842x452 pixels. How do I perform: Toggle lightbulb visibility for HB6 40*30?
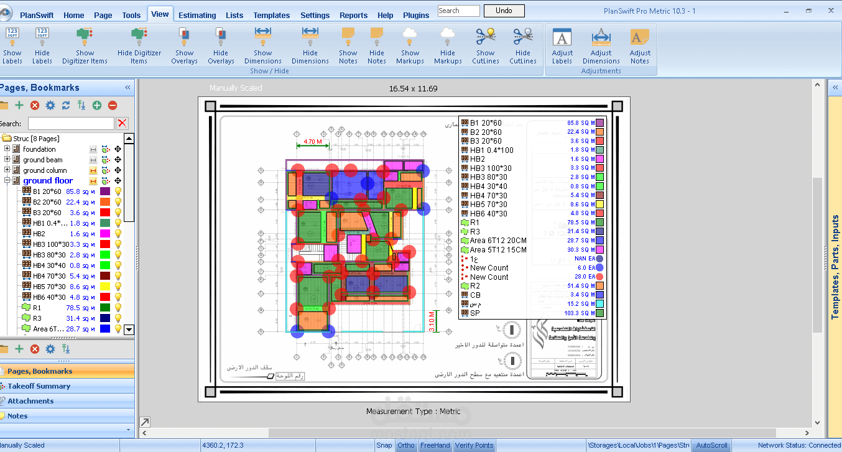(118, 297)
